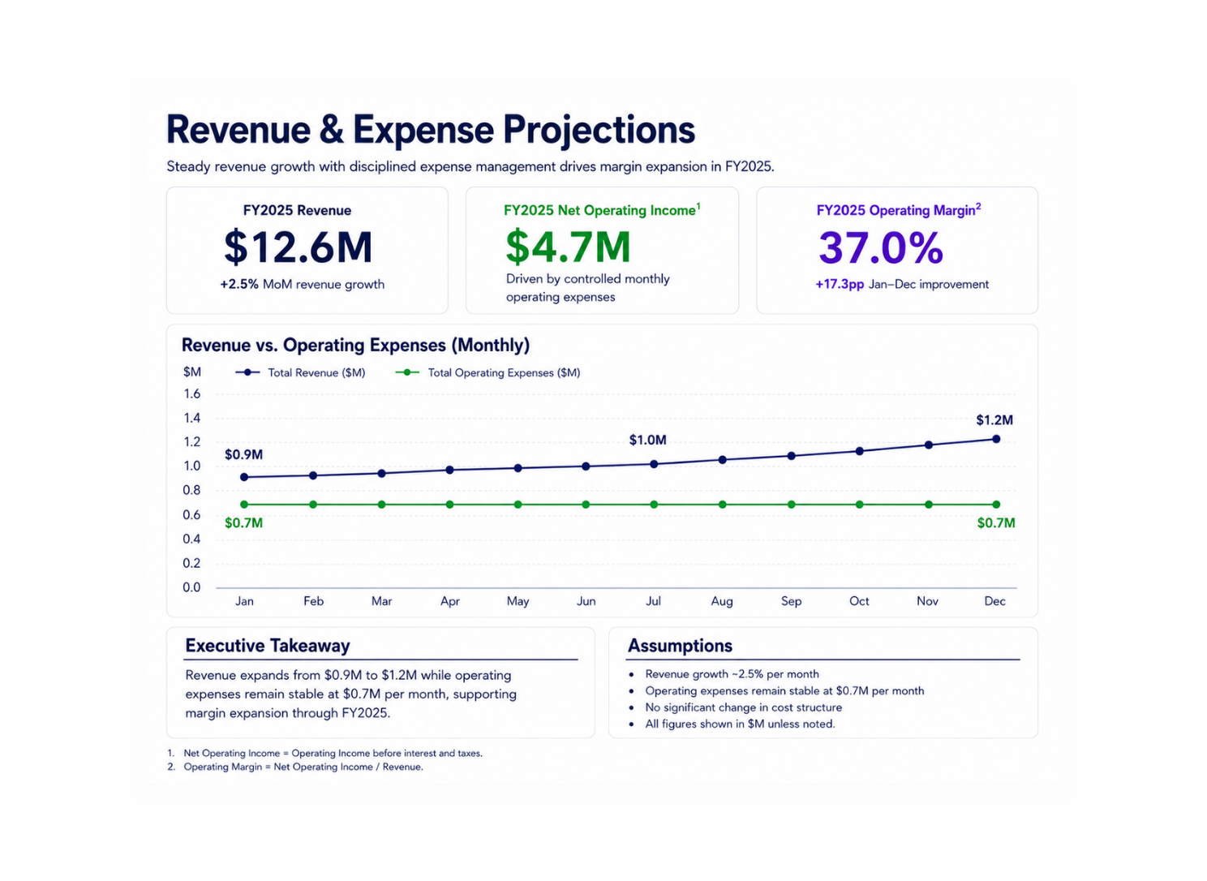Click the Apr x-axis label
This screenshot has height=881, width=1207.
(449, 601)
